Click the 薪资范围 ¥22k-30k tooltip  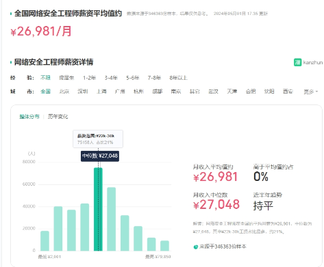point(98,139)
